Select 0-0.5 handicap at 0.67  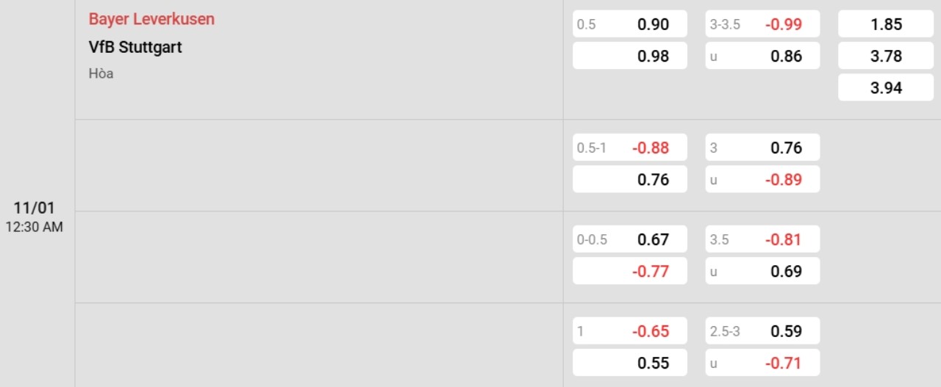(x=630, y=239)
